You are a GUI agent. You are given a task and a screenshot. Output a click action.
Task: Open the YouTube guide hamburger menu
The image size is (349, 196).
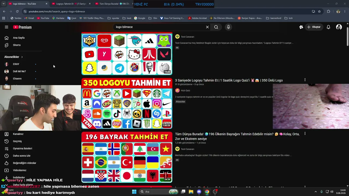coord(7,27)
